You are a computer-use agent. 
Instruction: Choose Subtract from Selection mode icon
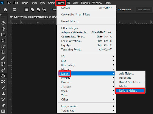coord(38,10)
